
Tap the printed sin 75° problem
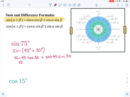[x=21, y=43]
